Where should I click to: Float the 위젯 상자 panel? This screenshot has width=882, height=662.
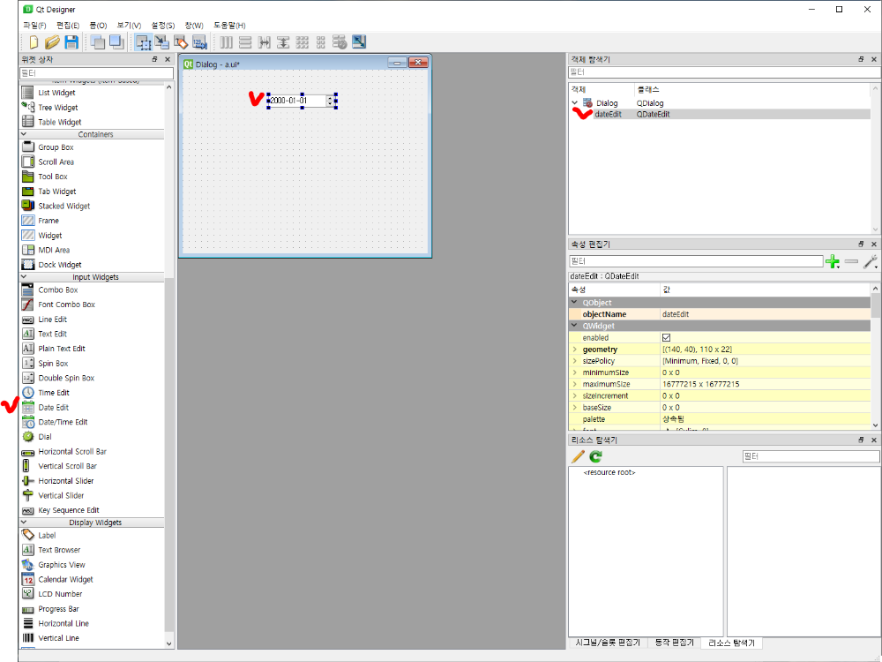(154, 59)
